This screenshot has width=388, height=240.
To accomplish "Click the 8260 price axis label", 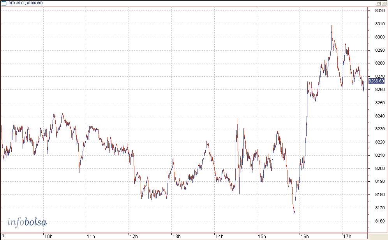I will 380,89.
